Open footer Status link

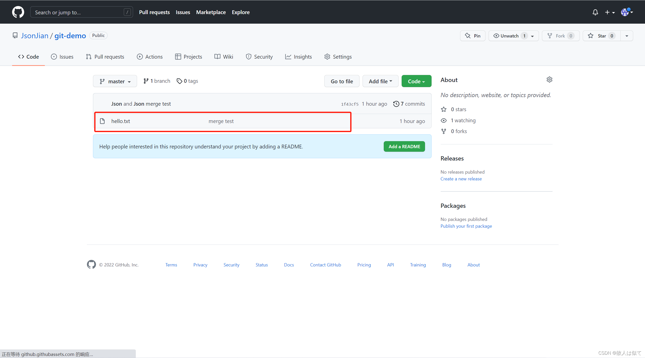tap(262, 265)
